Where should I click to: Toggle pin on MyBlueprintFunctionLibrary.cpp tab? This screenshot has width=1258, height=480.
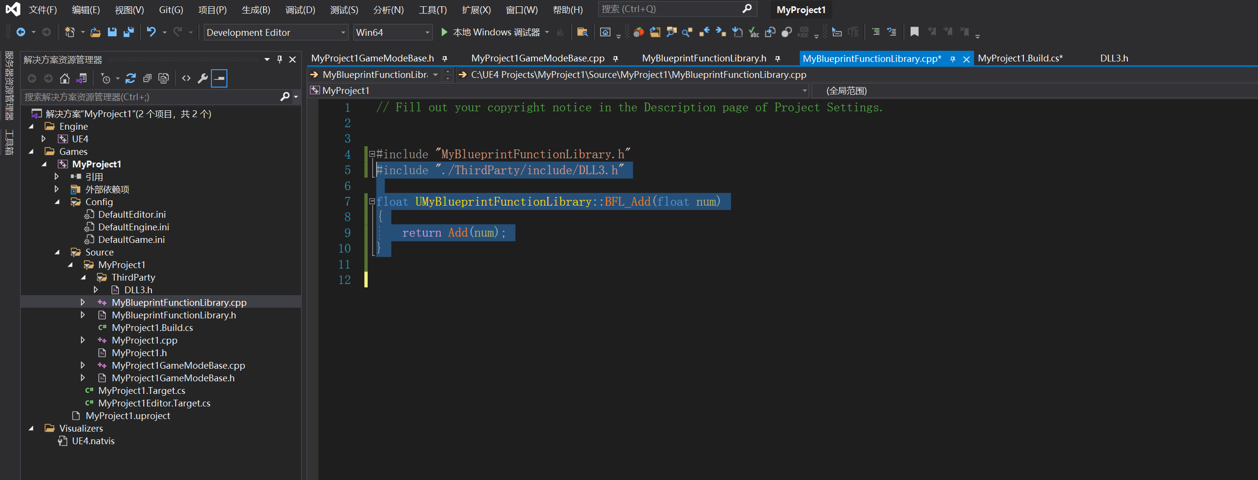coord(952,59)
